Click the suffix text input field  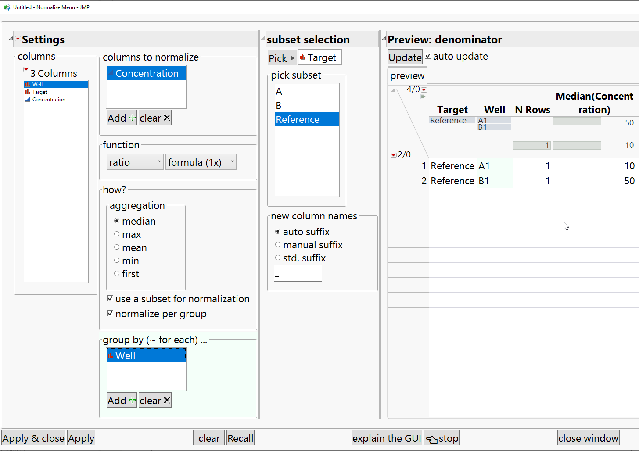click(298, 273)
